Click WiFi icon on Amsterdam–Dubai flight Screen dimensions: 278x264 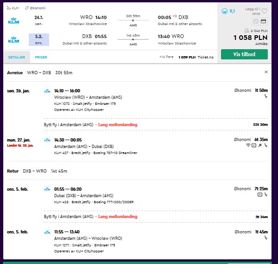(x=248, y=145)
